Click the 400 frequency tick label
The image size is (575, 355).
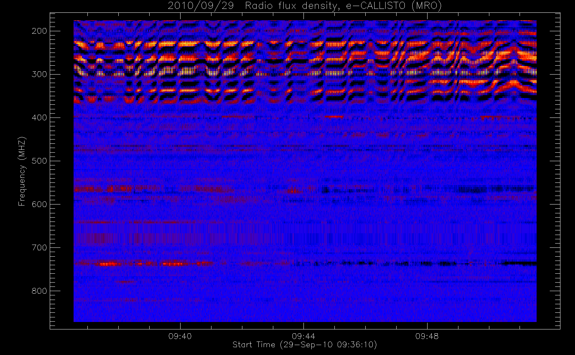39,118
